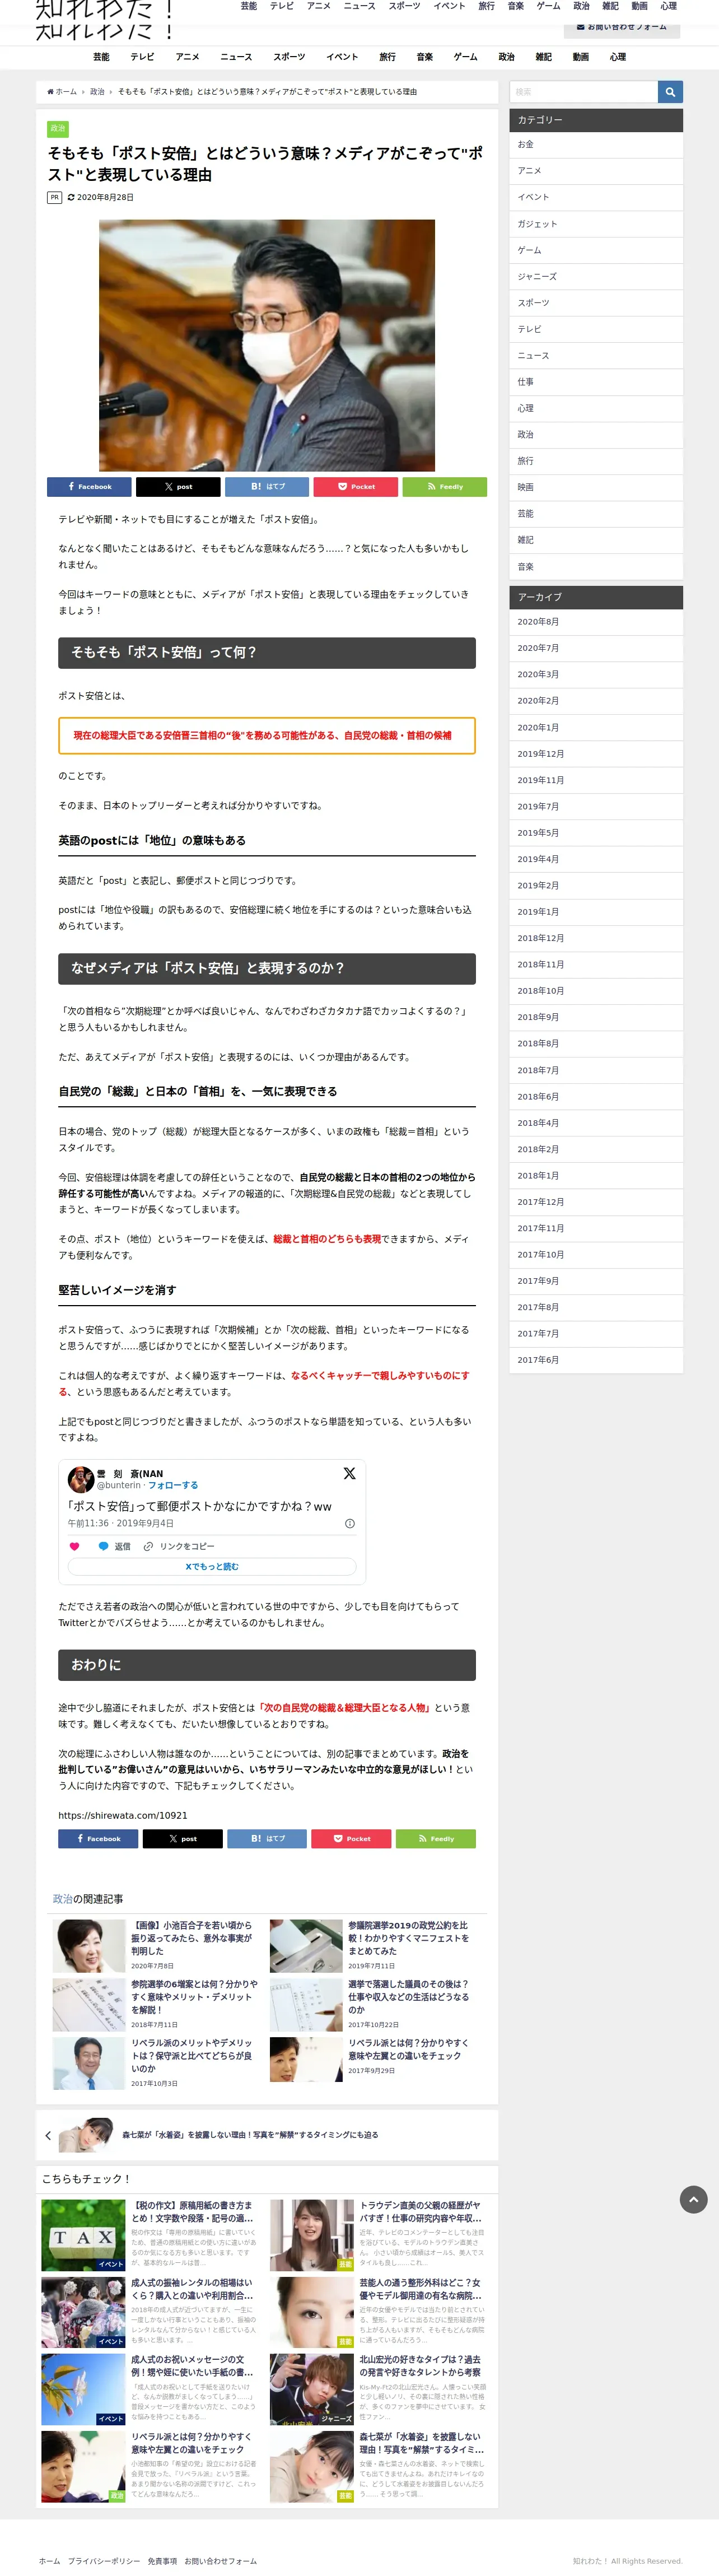Open the 2018年10月 archive
This screenshot has width=719, height=2576.
coord(596,991)
